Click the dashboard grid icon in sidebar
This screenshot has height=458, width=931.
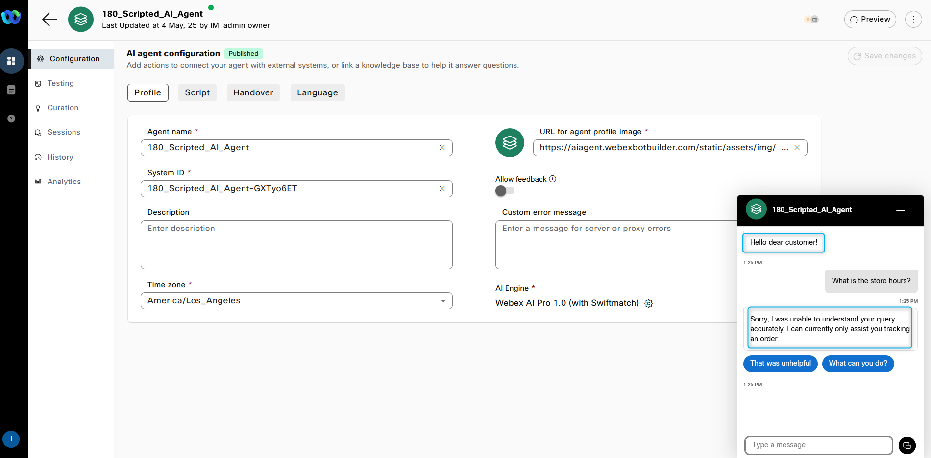click(11, 61)
